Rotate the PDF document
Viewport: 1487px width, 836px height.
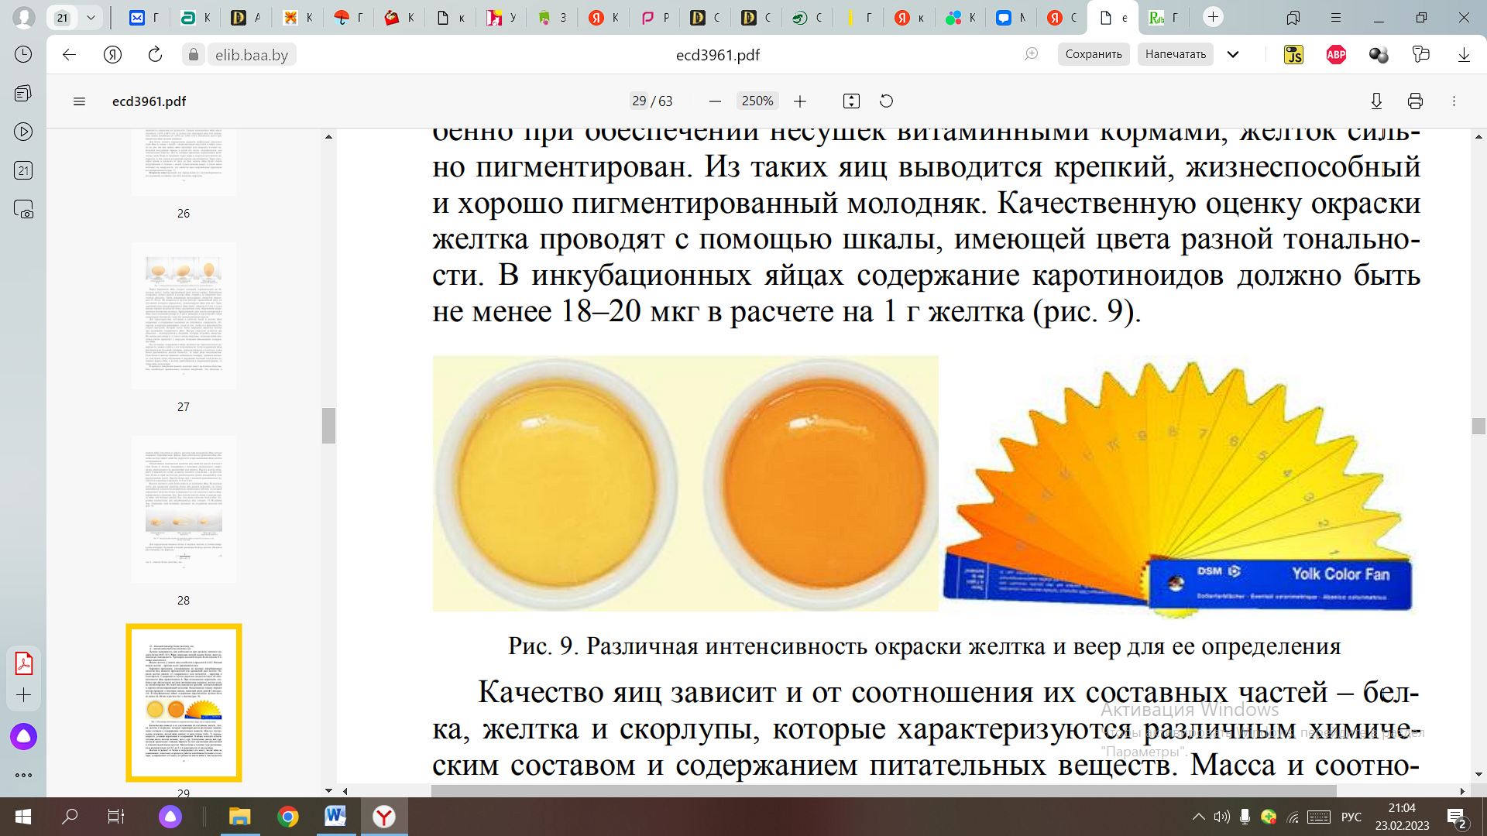coord(887,101)
